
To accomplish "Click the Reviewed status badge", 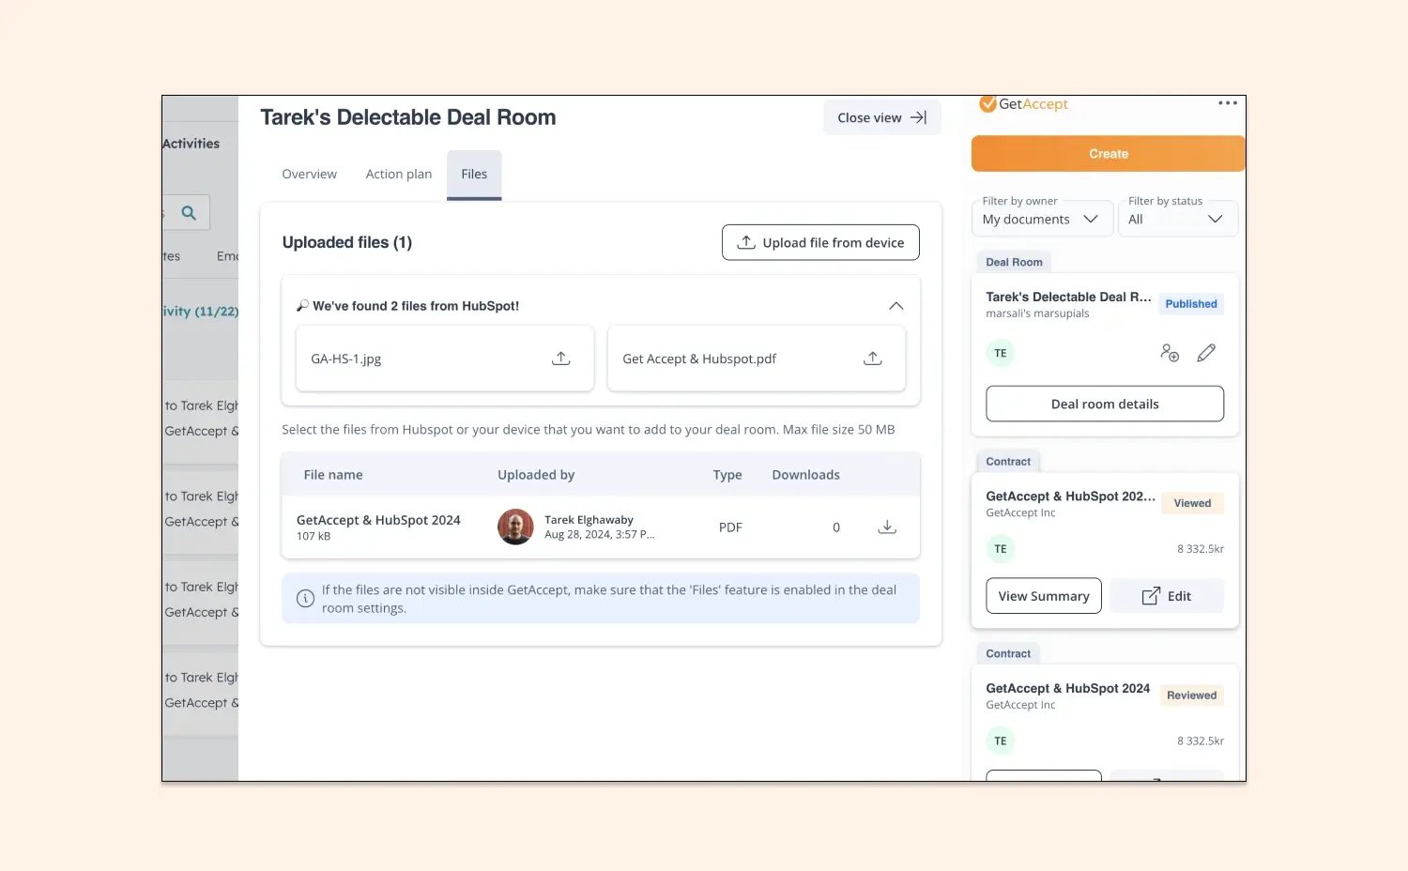I will (1191, 695).
